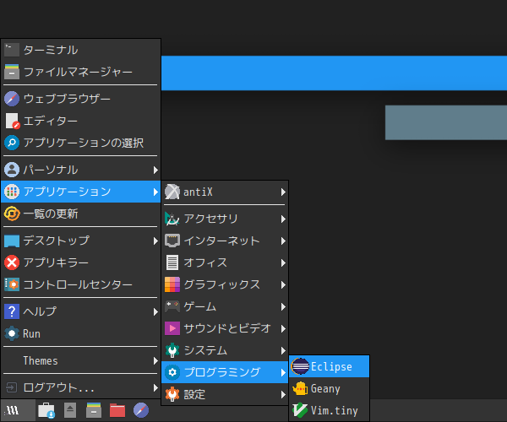Screen dimensions: 507x422
Task: Click the Vim.tiny green icon
Action: (x=300, y=410)
